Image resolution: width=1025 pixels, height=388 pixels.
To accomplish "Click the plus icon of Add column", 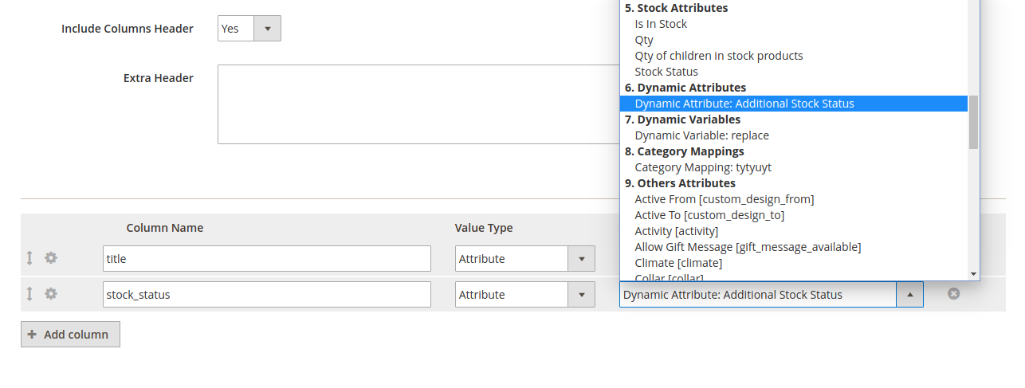I will pyautogui.click(x=32, y=335).
